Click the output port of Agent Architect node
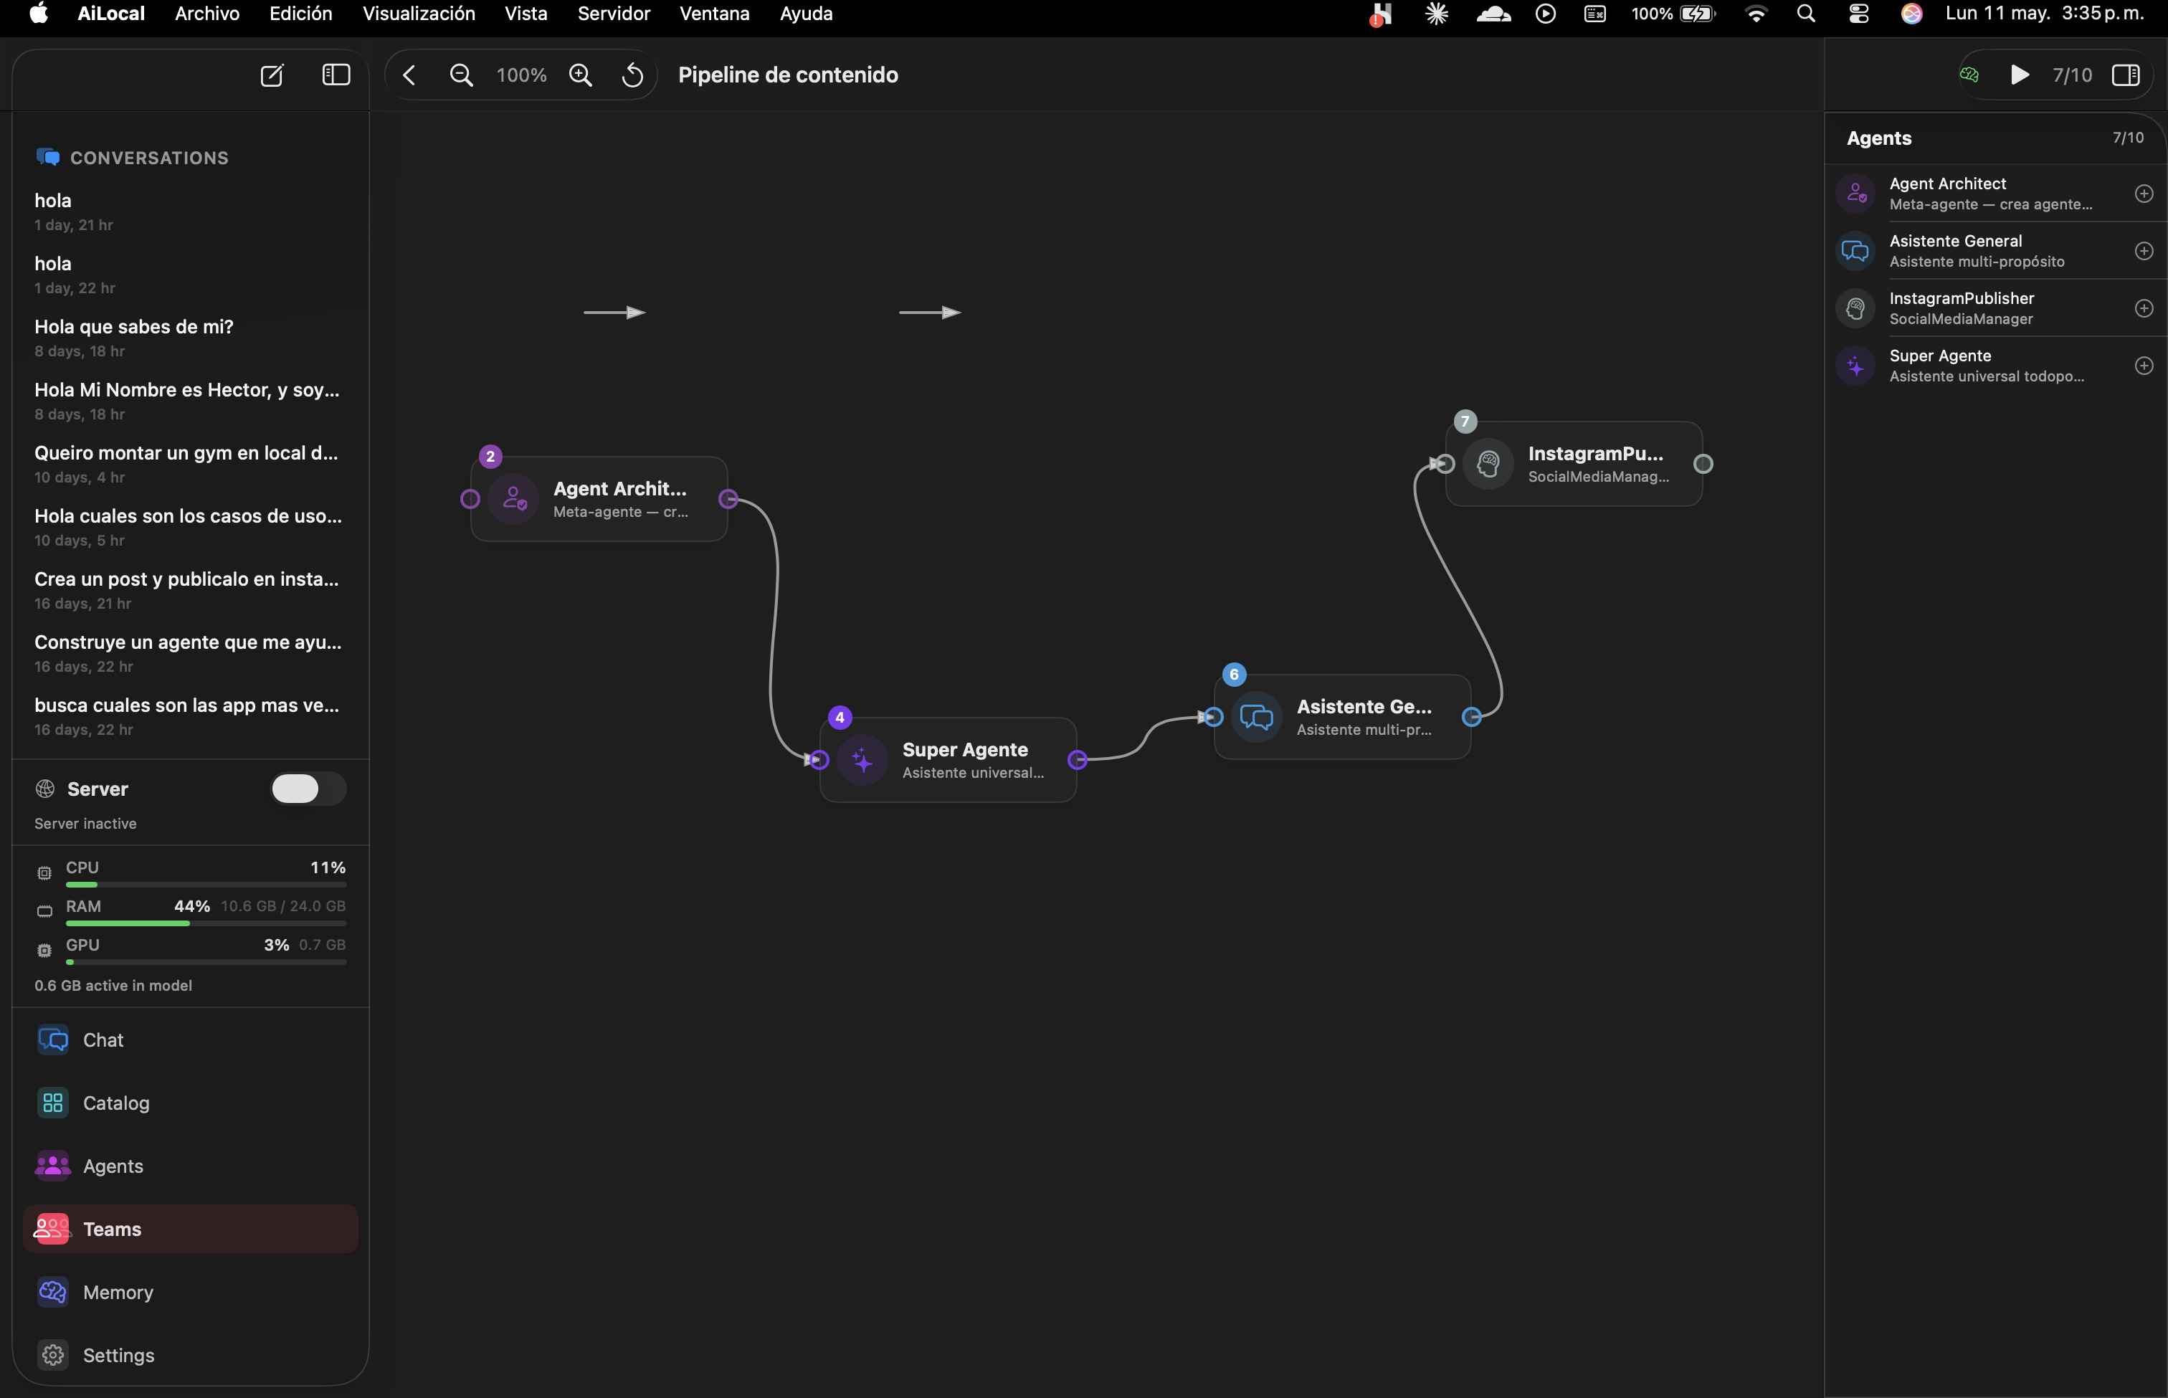 pos(728,499)
